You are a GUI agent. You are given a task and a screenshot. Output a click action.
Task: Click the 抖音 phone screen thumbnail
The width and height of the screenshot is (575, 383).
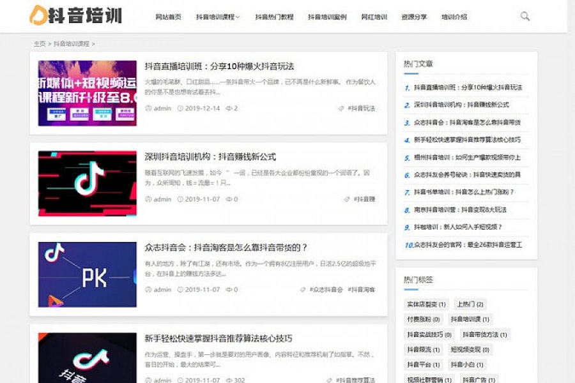pos(88,358)
